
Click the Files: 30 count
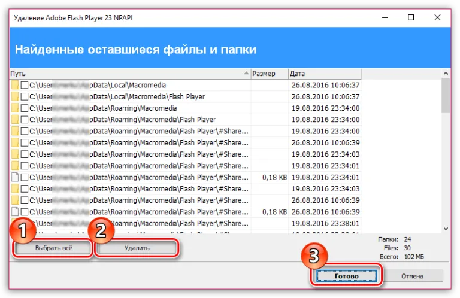(397, 248)
